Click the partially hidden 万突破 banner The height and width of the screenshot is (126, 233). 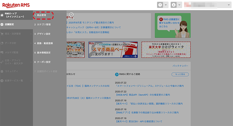(x=76, y=50)
